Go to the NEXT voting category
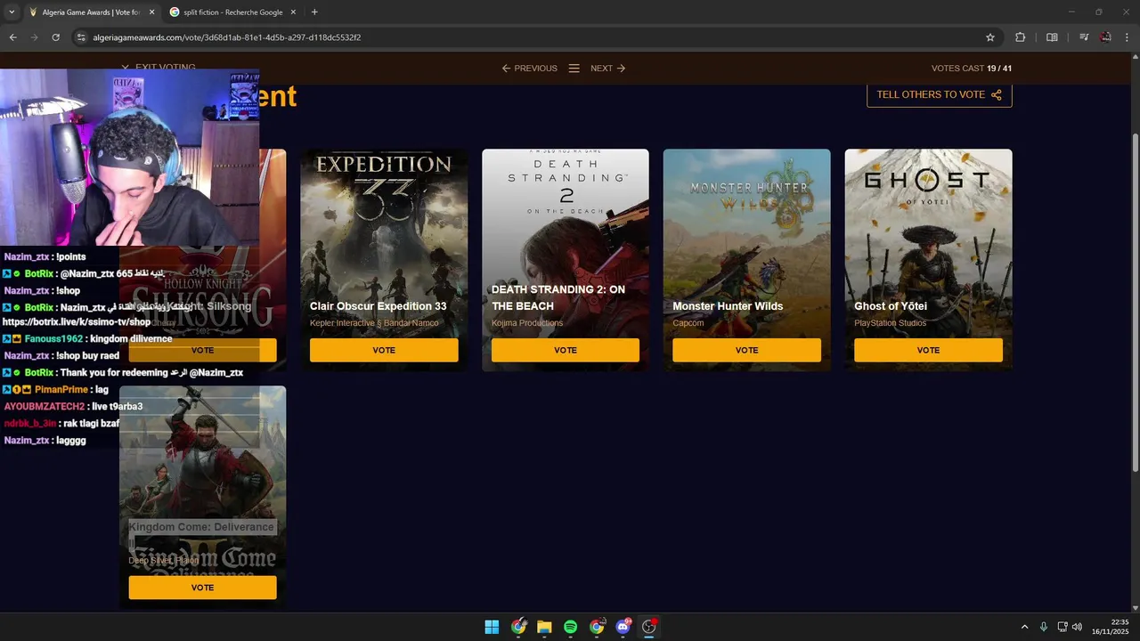Viewport: 1140px width, 641px height. [x=608, y=69]
